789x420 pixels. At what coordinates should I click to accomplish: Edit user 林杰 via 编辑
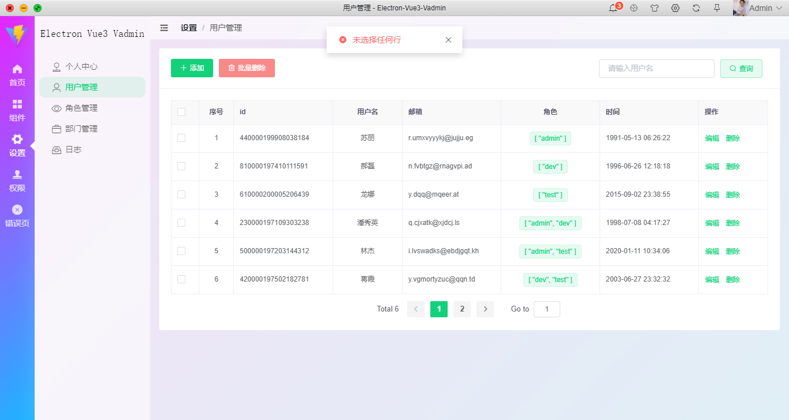[x=712, y=252]
